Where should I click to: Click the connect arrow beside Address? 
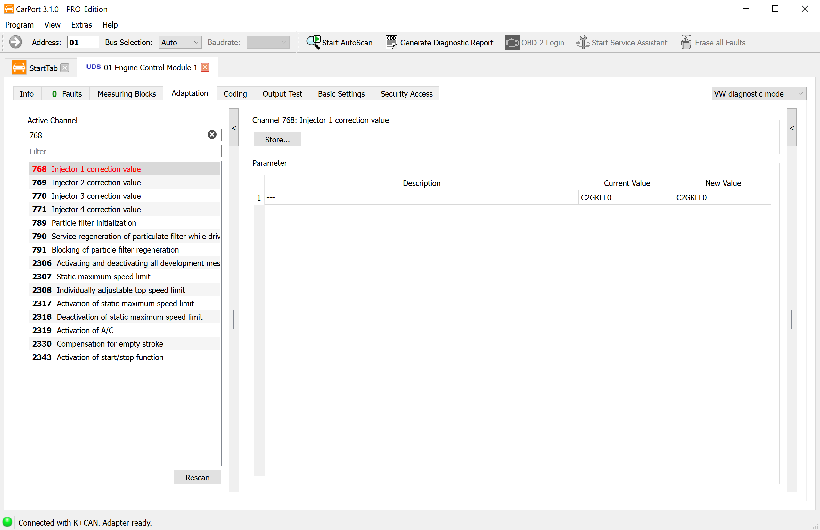[15, 42]
